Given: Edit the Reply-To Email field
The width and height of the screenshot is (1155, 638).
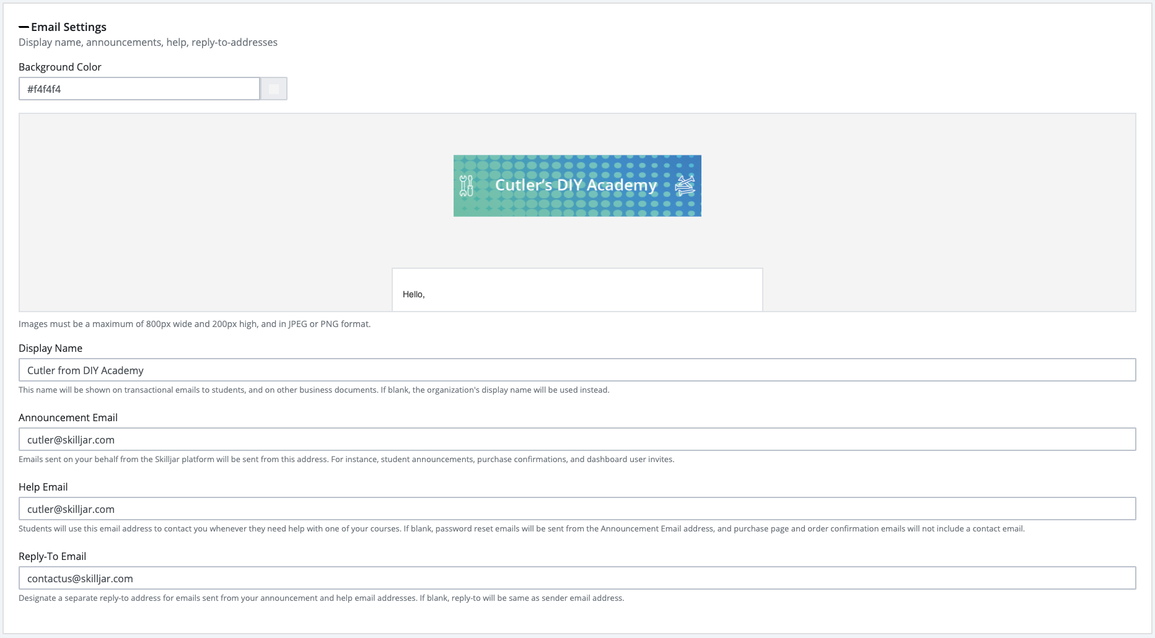Looking at the screenshot, I should pos(577,579).
